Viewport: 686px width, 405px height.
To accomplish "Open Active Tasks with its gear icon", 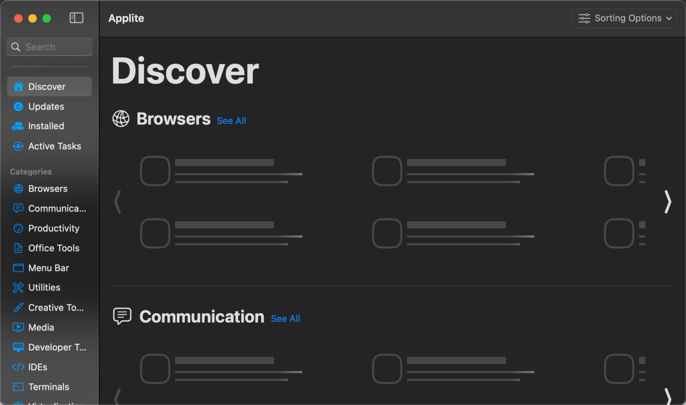I will [x=18, y=146].
